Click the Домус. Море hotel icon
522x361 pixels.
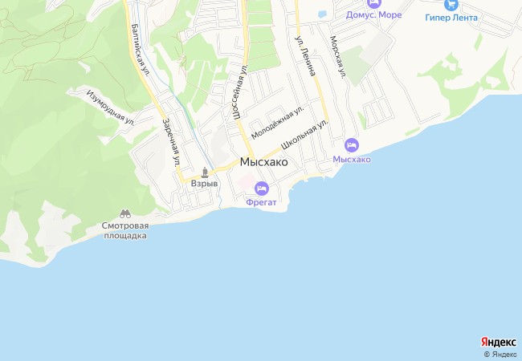click(373, 3)
